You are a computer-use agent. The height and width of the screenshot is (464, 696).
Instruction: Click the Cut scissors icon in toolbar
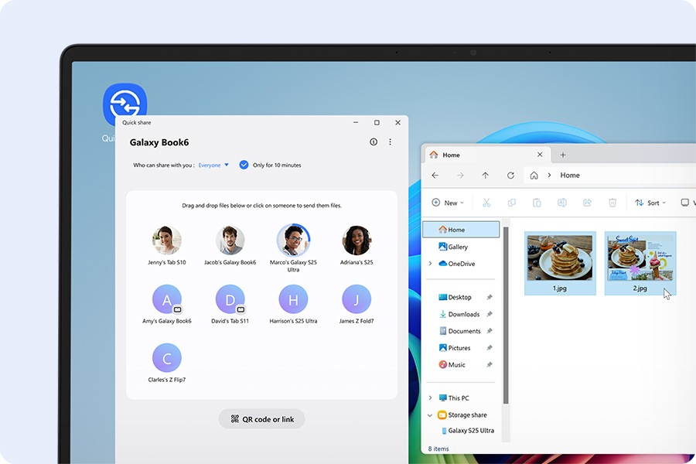[486, 203]
